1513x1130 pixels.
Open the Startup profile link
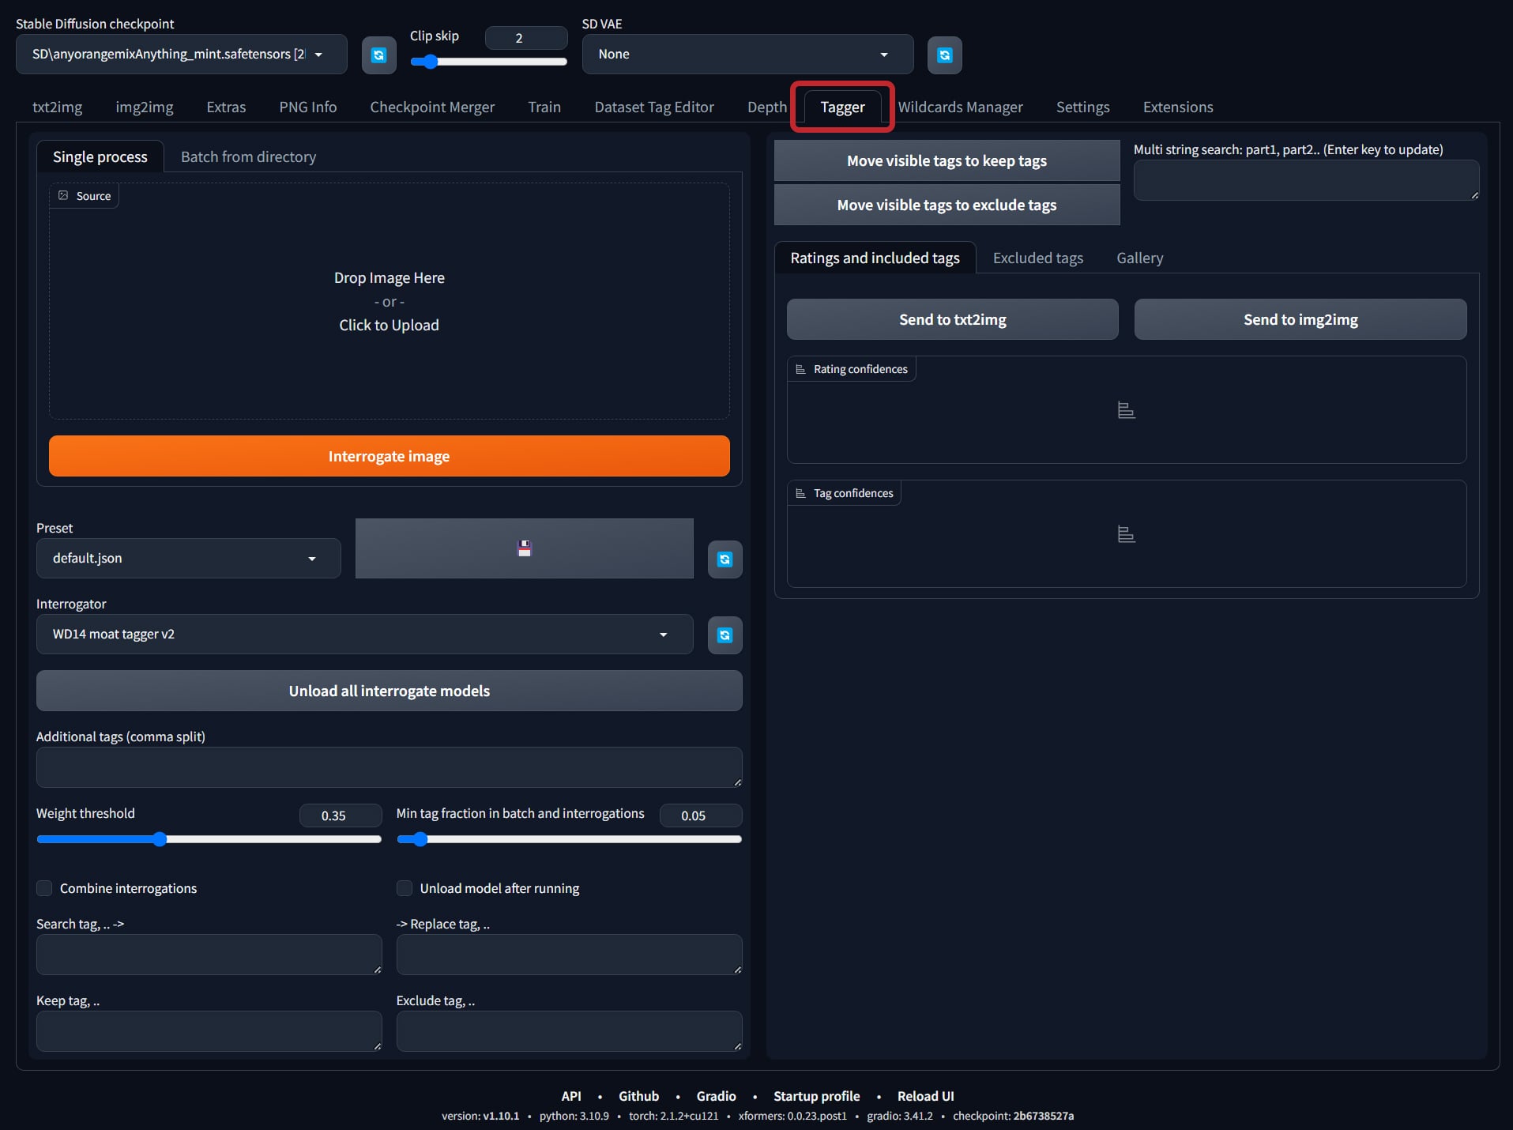pyautogui.click(x=816, y=1096)
